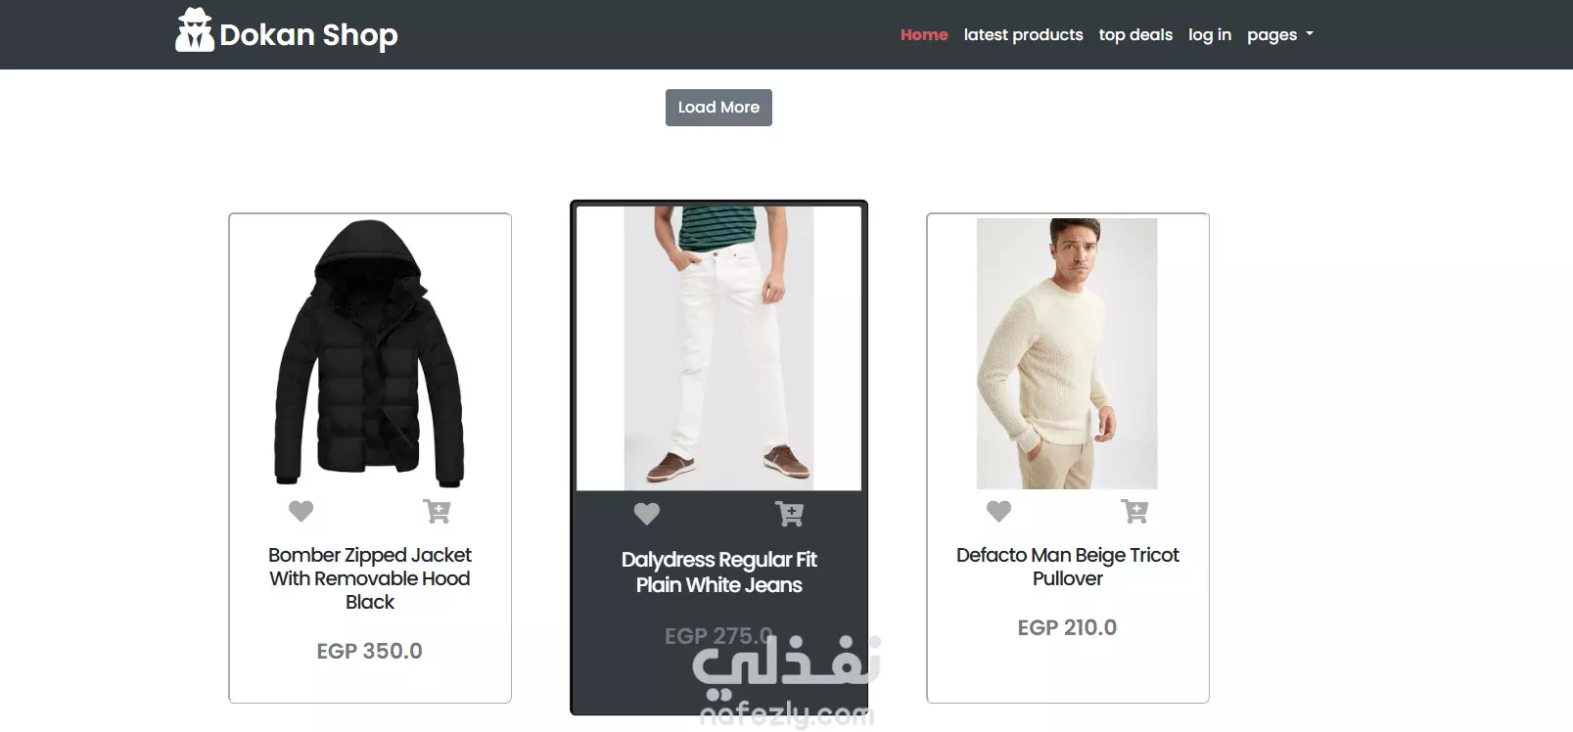Open top deals in navbar
The height and width of the screenshot is (732, 1573).
[x=1135, y=35]
